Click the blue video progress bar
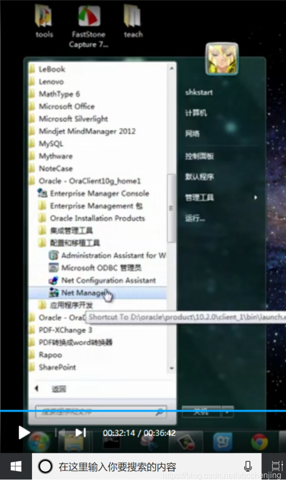This screenshot has height=485, width=286. [143, 411]
